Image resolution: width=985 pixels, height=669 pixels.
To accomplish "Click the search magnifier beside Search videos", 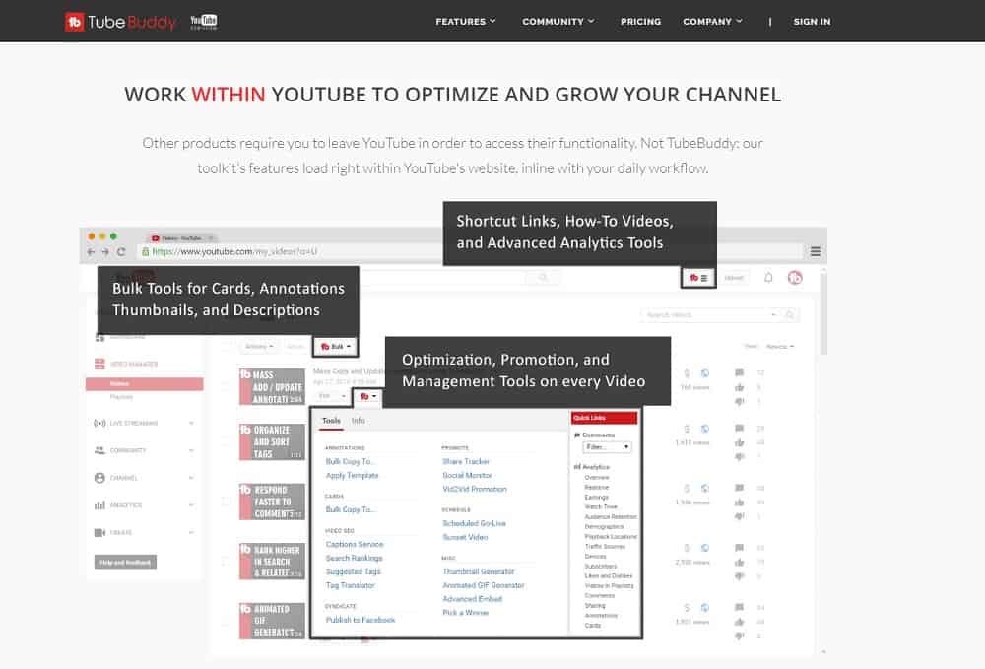I will (790, 314).
